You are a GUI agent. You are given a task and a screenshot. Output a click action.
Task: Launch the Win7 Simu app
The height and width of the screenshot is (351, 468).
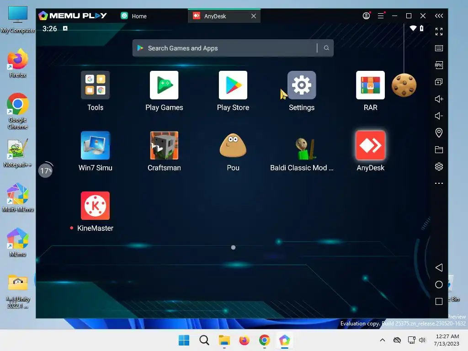pos(95,145)
